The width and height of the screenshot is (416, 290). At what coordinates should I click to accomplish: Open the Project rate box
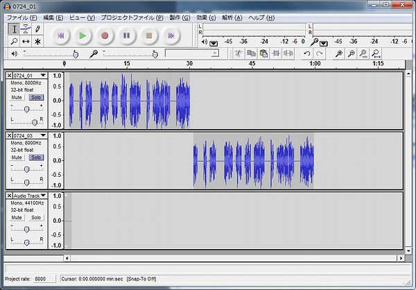pos(44,279)
